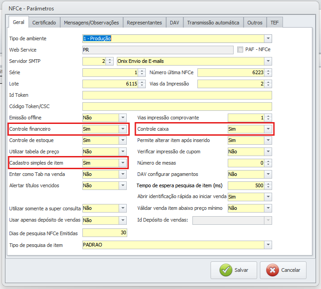Click the Id Token input field
Viewport: 321px width, 289px height.
click(x=177, y=95)
